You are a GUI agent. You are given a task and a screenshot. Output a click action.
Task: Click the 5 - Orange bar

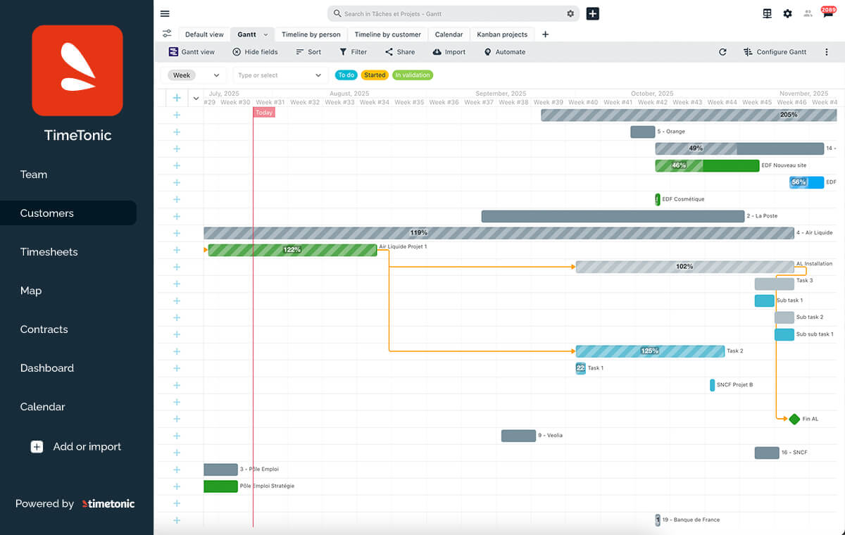tap(642, 132)
